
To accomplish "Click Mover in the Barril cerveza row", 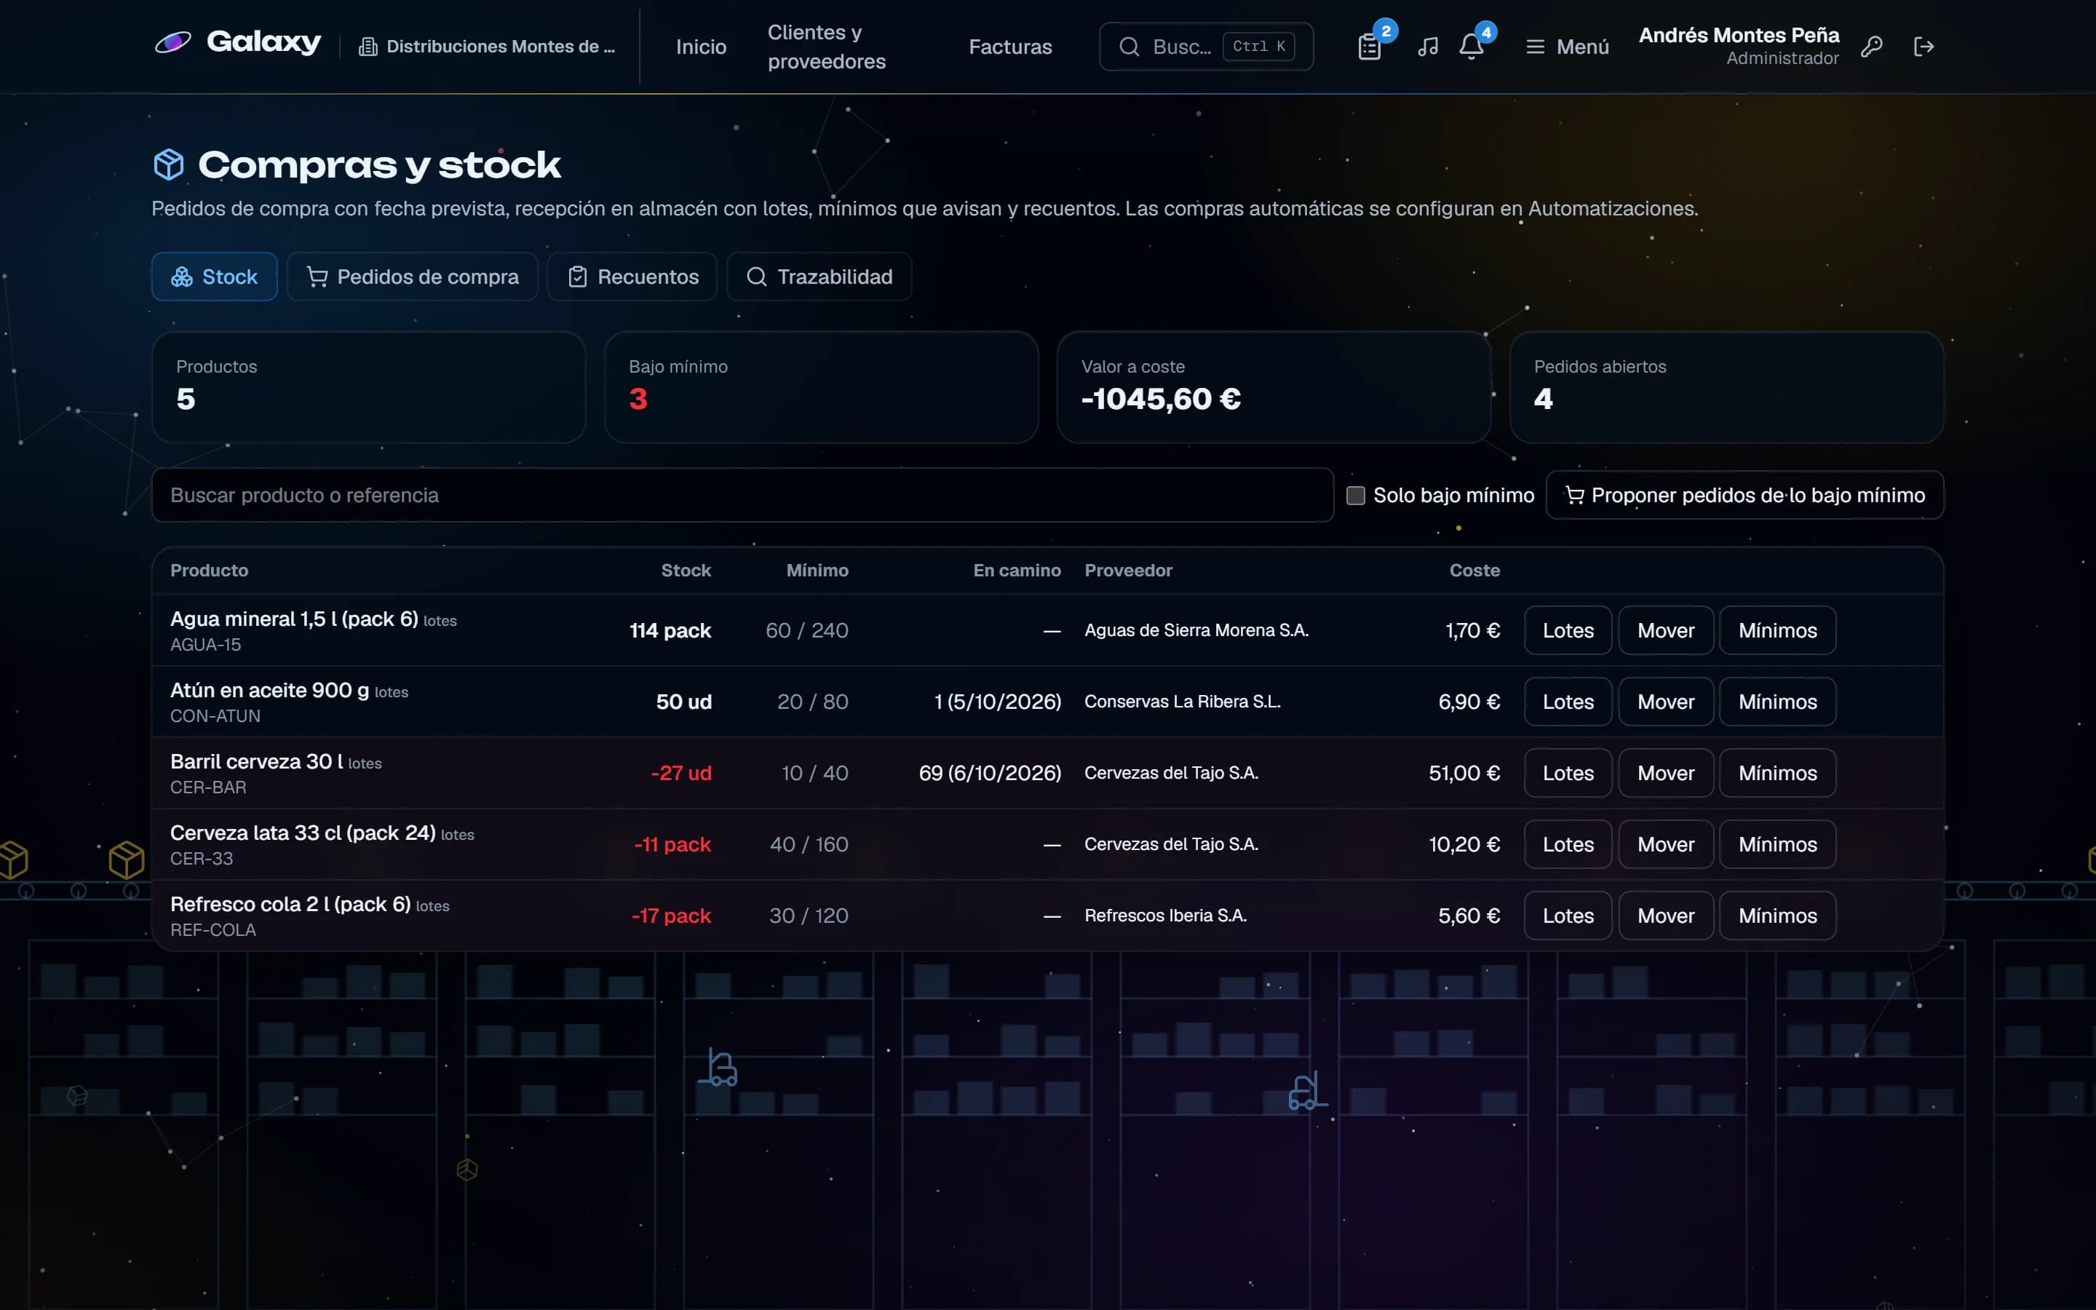I will tap(1666, 773).
